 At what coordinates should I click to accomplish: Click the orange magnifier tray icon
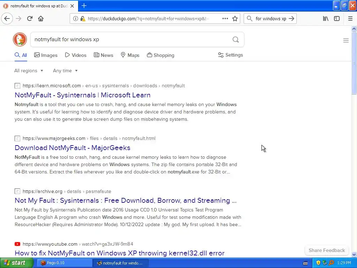[331, 263]
